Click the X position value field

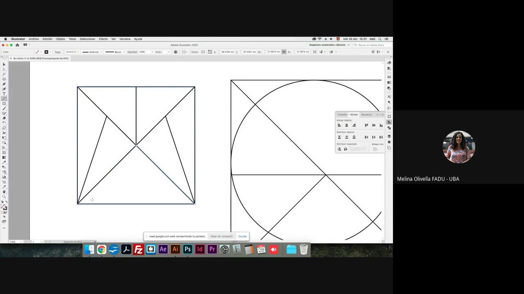pyautogui.click(x=228, y=52)
